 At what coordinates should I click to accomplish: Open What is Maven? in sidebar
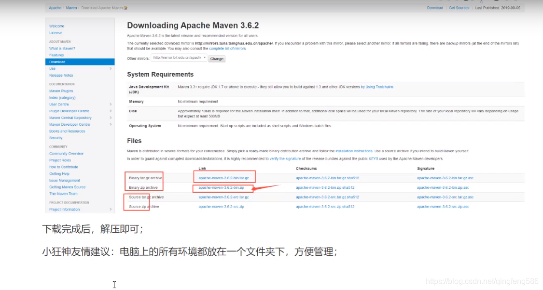(62, 48)
